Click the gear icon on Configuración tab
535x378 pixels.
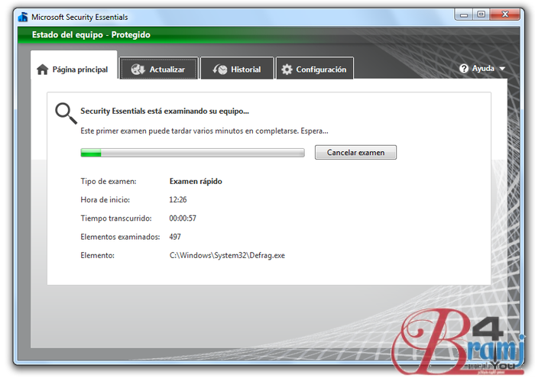[287, 69]
